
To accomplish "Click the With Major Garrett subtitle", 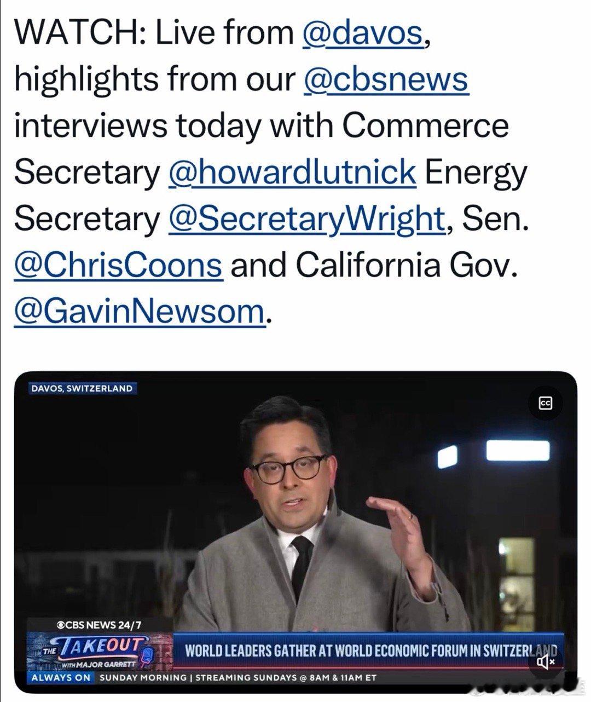I will click(x=100, y=665).
